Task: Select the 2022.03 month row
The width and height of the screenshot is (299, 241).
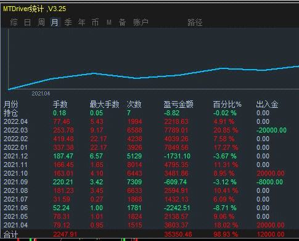Action: pyautogui.click(x=149, y=130)
